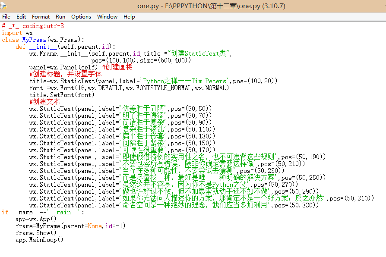Open the Options menu
The width and height of the screenshot is (386, 257).
click(x=81, y=17)
